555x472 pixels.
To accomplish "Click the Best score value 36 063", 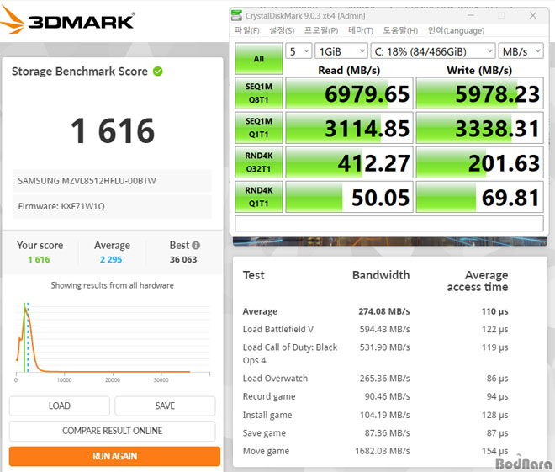I will pyautogui.click(x=183, y=259).
